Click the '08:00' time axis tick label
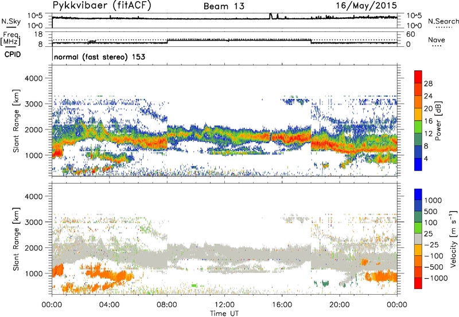 click(167, 305)
